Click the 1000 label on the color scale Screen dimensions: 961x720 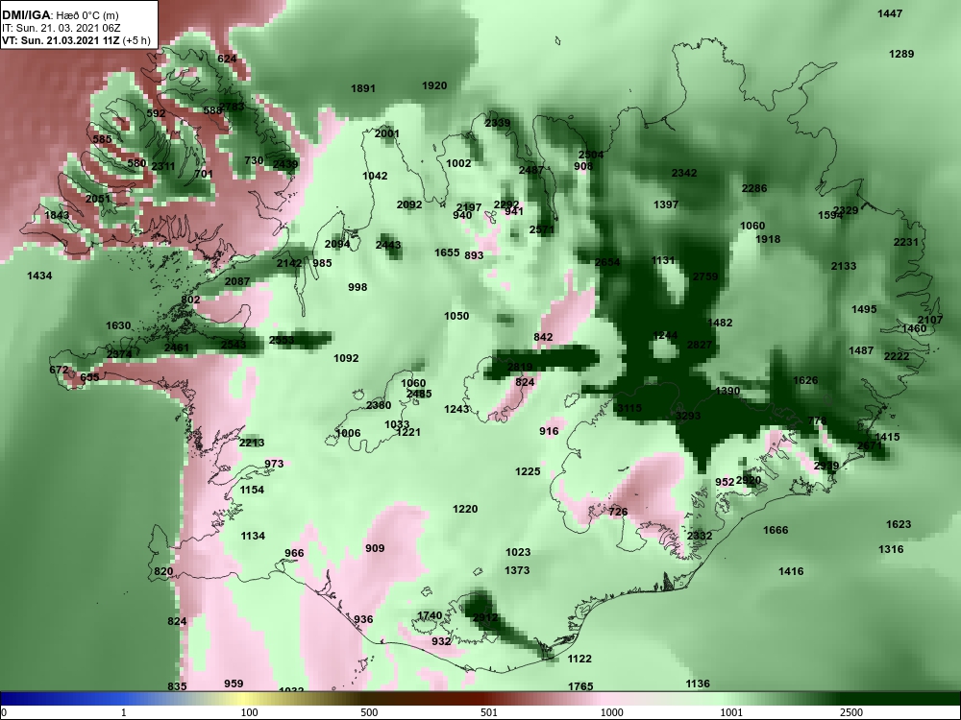611,712
